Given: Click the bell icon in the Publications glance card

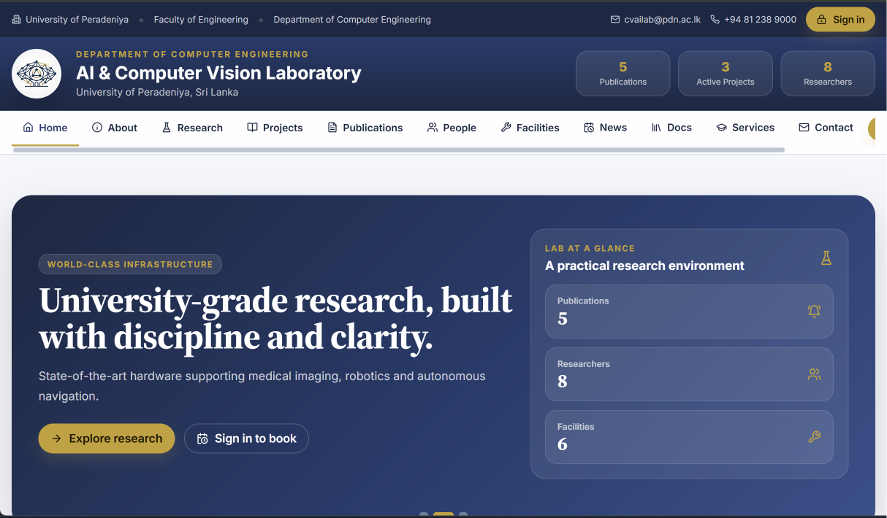Looking at the screenshot, I should tap(814, 311).
